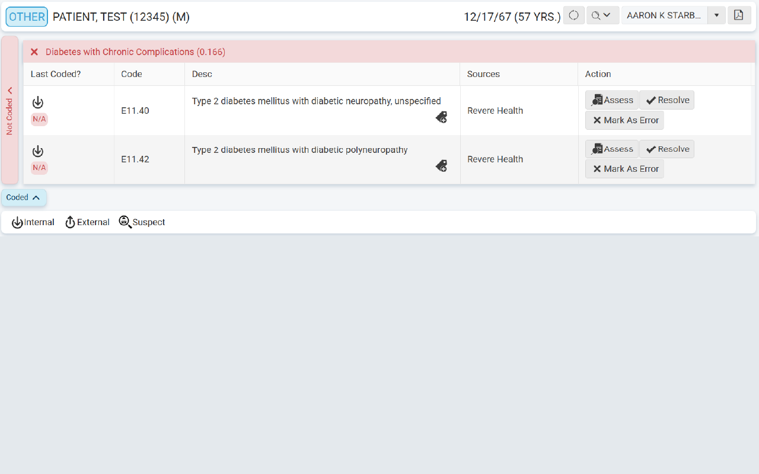759x474 pixels.
Task: Click the internal source icon in E11.40 row
Action: [38, 103]
